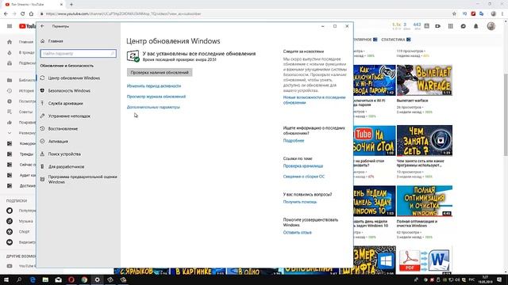Open Mail app from taskbar
This screenshot has height=285, width=508.
(x=58, y=279)
